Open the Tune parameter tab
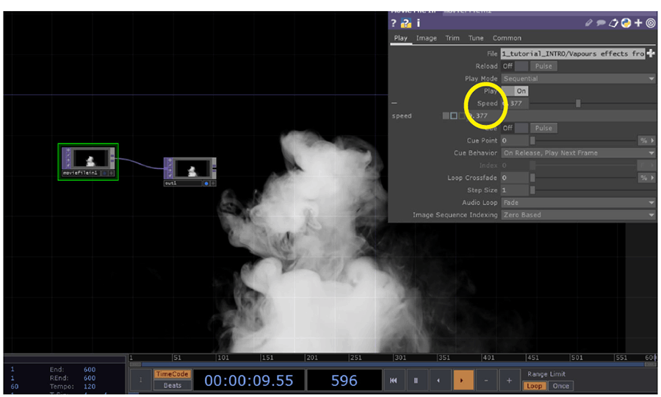Image resolution: width=661 pixels, height=397 pixels. click(x=476, y=38)
